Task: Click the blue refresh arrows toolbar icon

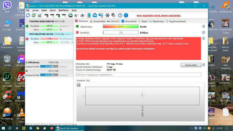Action: pos(28,15)
